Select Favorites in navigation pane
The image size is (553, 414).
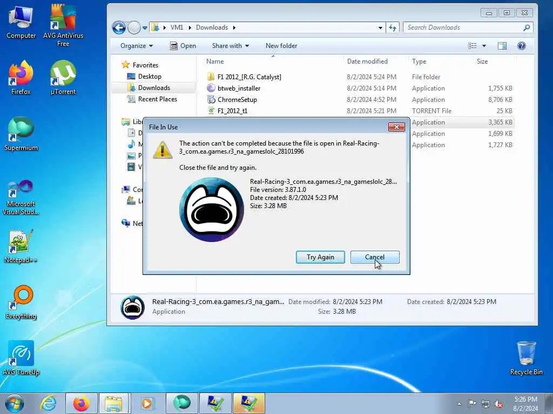145,65
